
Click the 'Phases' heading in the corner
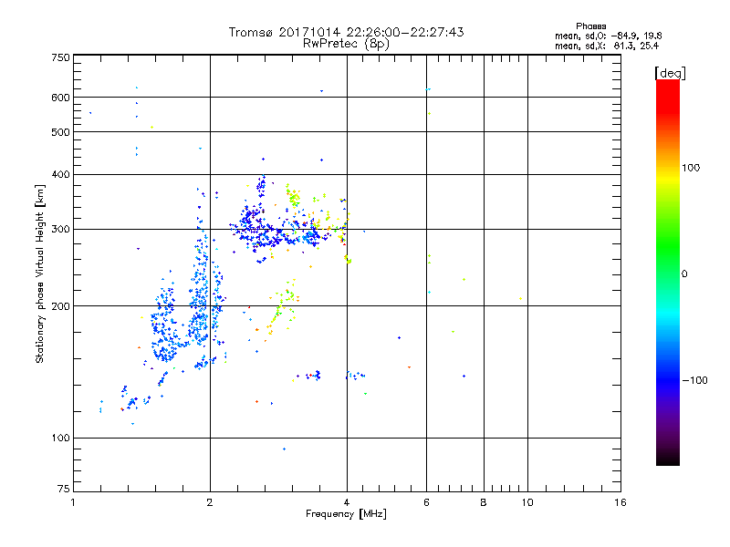point(590,26)
